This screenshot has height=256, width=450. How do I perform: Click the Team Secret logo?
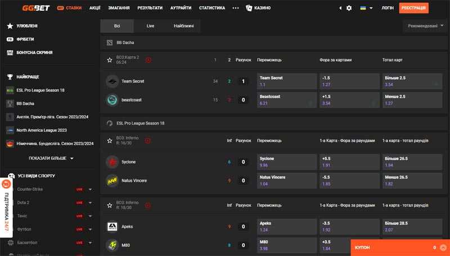pyautogui.click(x=112, y=81)
